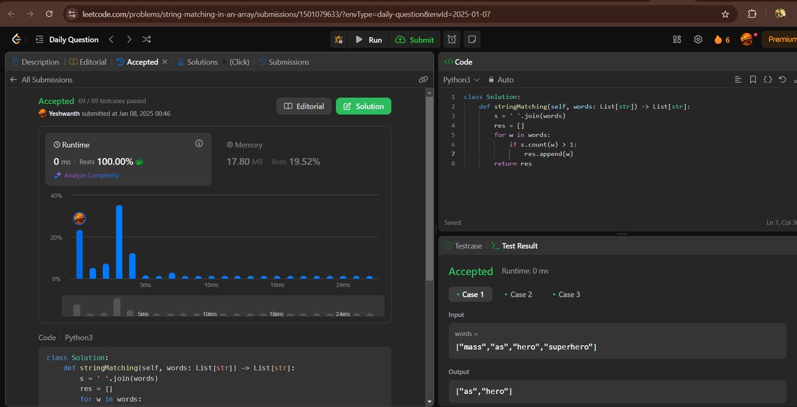Click the shuffle random question icon
Screen dimensions: 797x407
[147, 39]
